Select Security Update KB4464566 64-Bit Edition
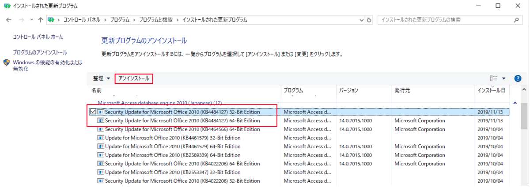Viewport: 530px width, 187px height. (182, 129)
